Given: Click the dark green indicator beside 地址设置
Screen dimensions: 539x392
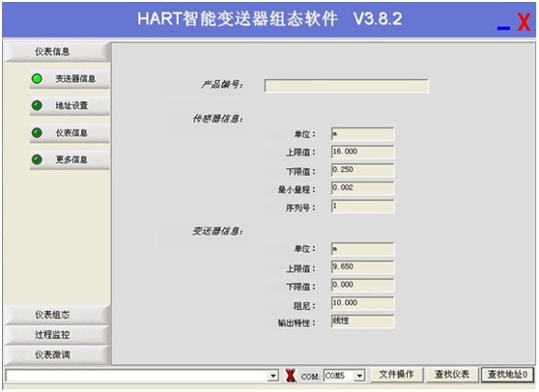Looking at the screenshot, I should (37, 105).
